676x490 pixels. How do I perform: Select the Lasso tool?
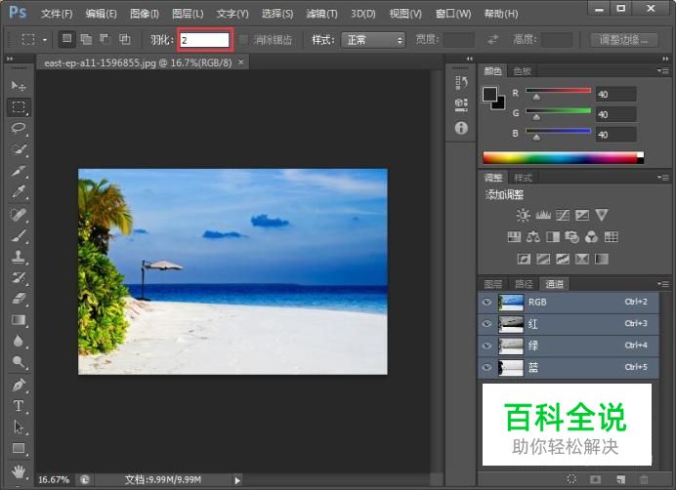click(19, 129)
